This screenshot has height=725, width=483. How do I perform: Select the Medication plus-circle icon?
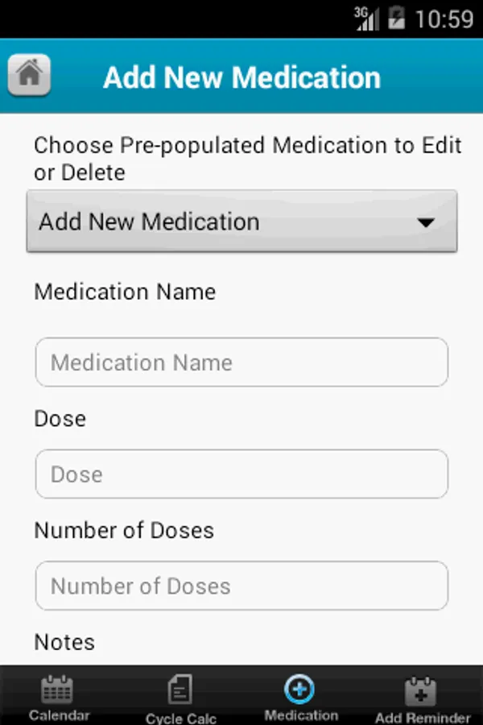(x=300, y=689)
